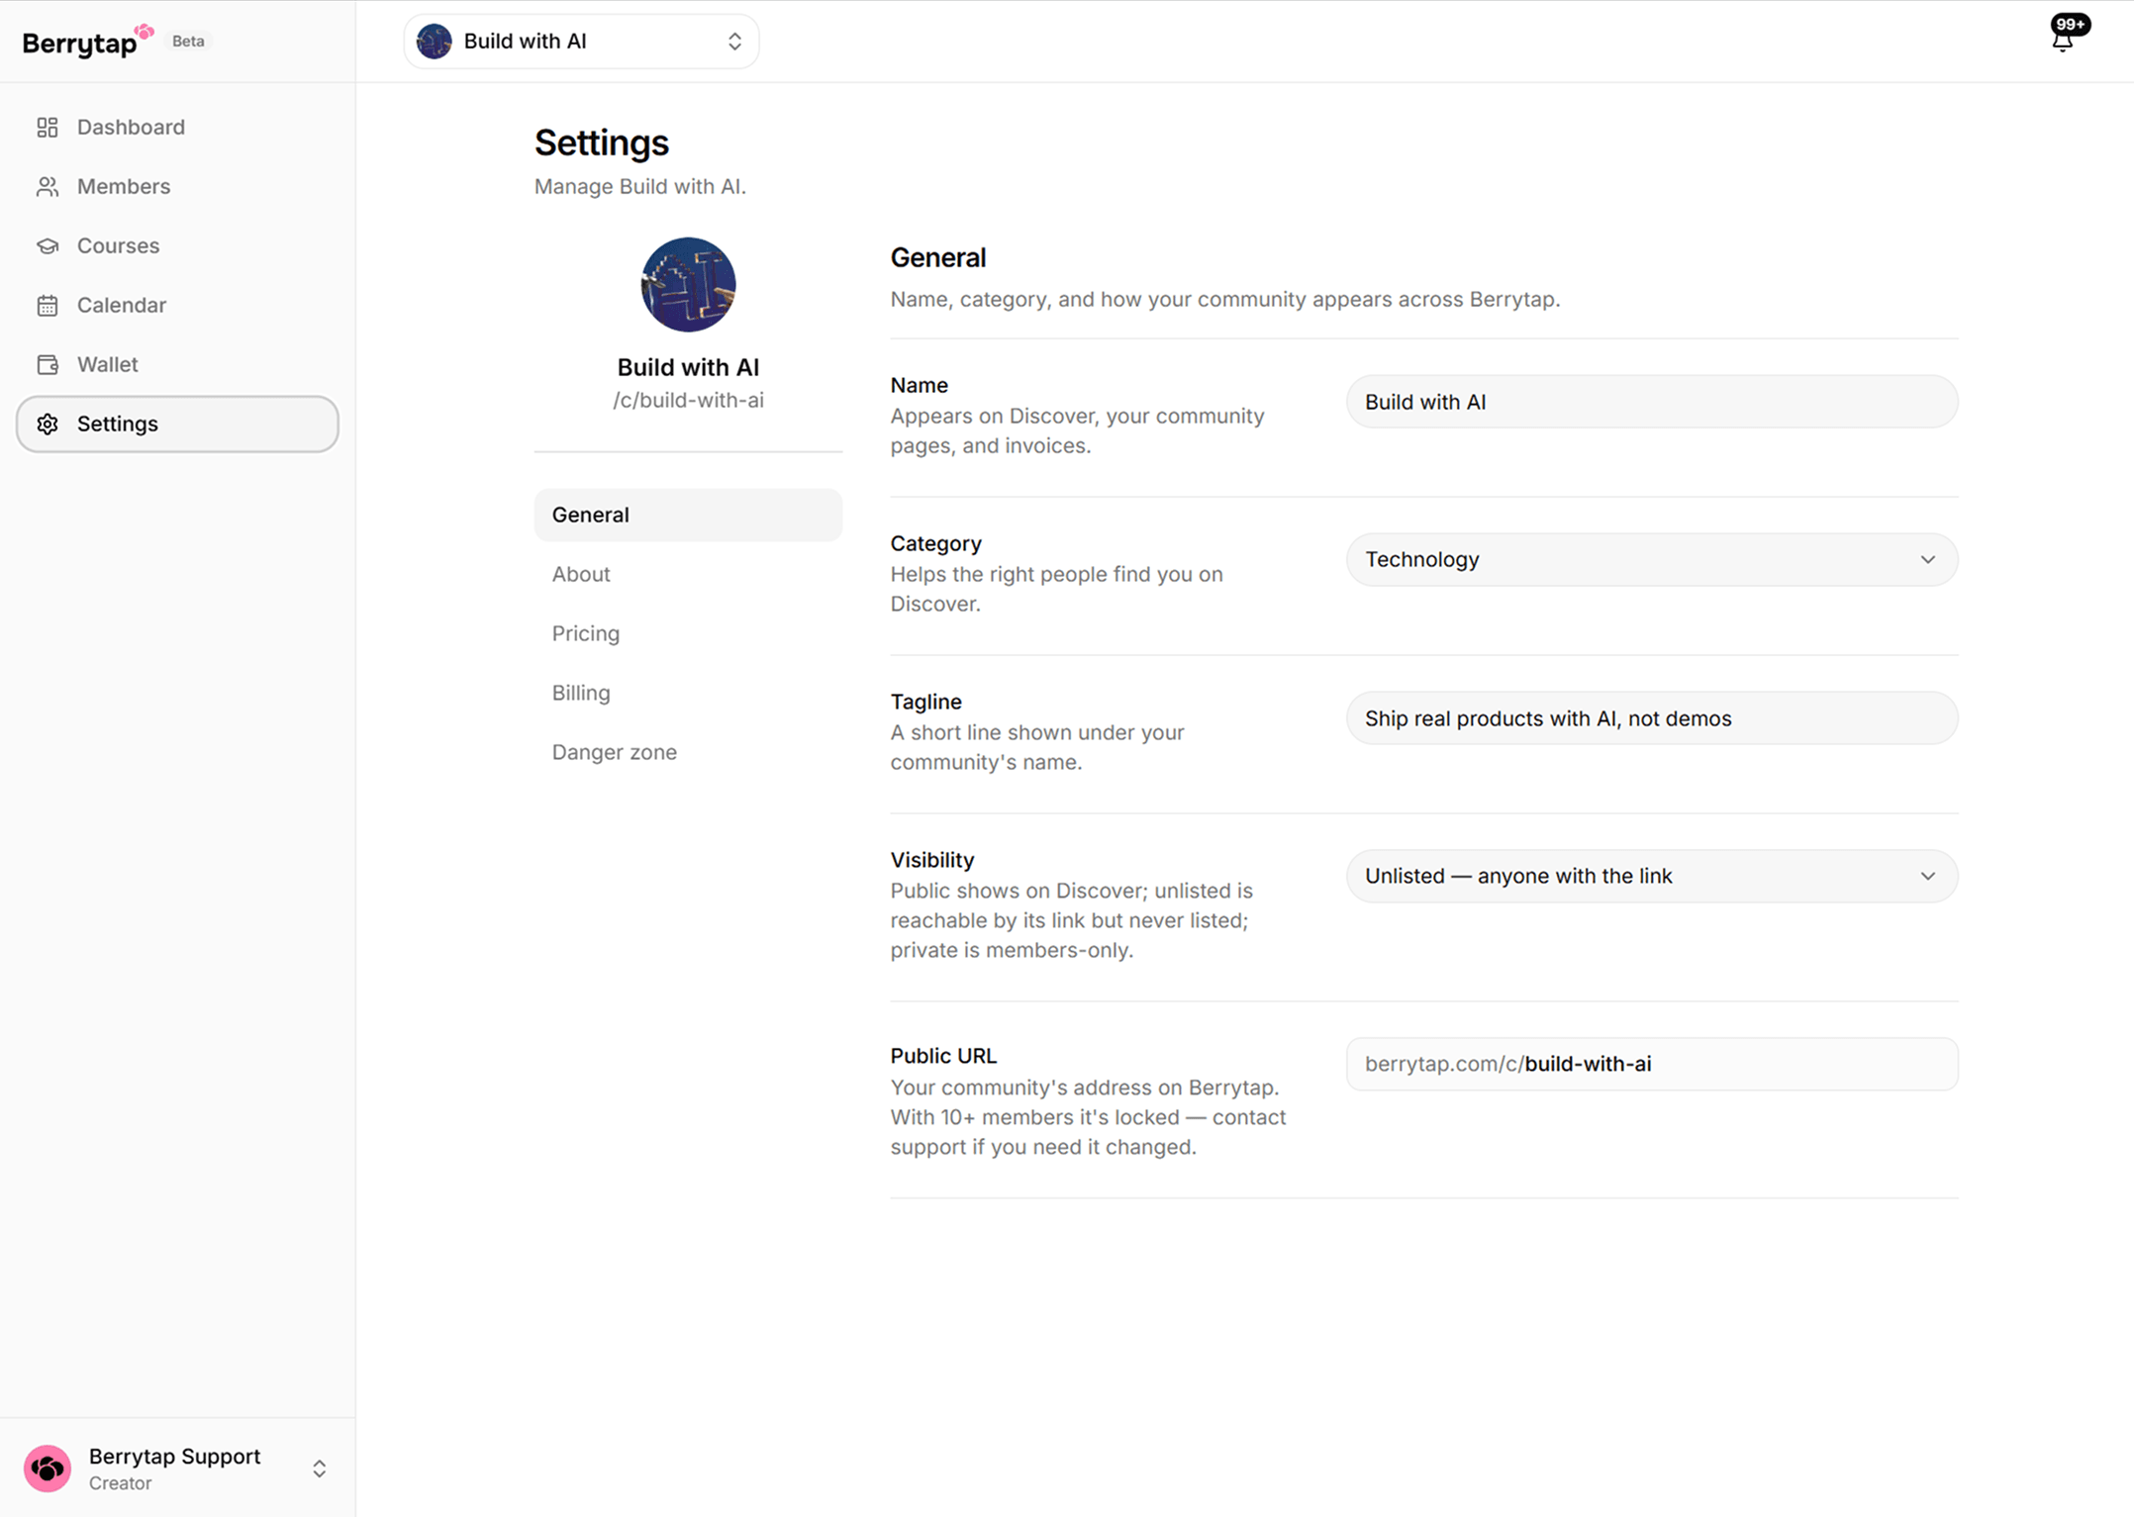Expand the community switcher chevrons
Viewport: 2134px width, 1517px height.
click(x=734, y=42)
